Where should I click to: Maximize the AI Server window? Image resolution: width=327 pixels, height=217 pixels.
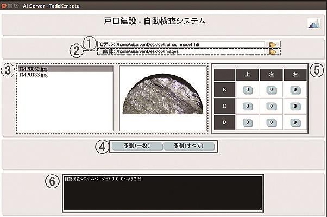pos(17,6)
